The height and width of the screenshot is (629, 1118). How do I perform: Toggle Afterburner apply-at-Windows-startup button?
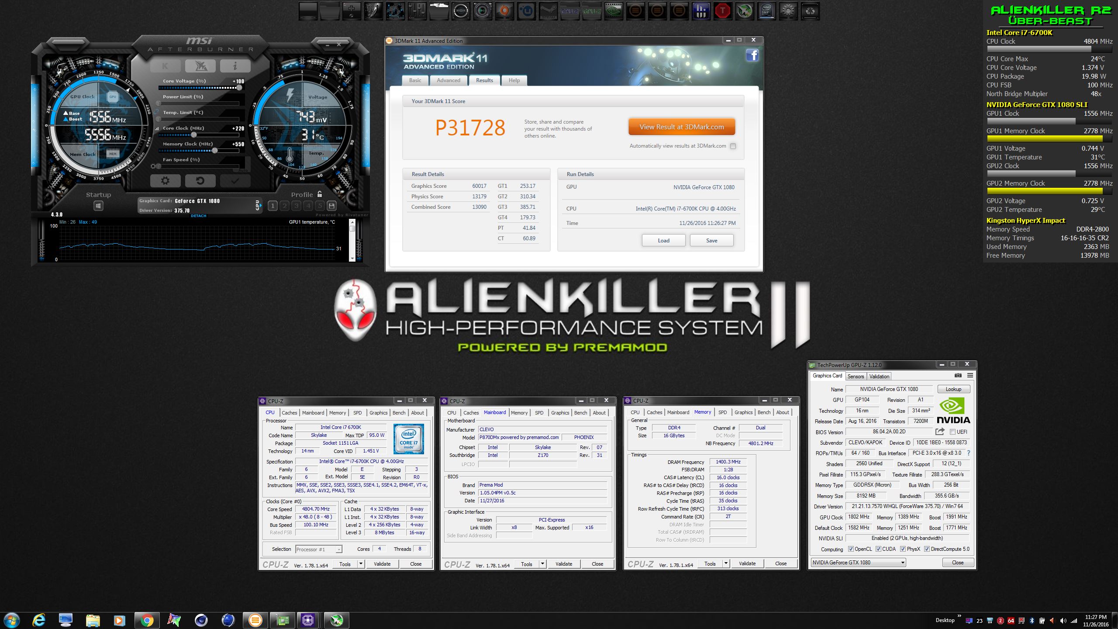pyautogui.click(x=98, y=206)
